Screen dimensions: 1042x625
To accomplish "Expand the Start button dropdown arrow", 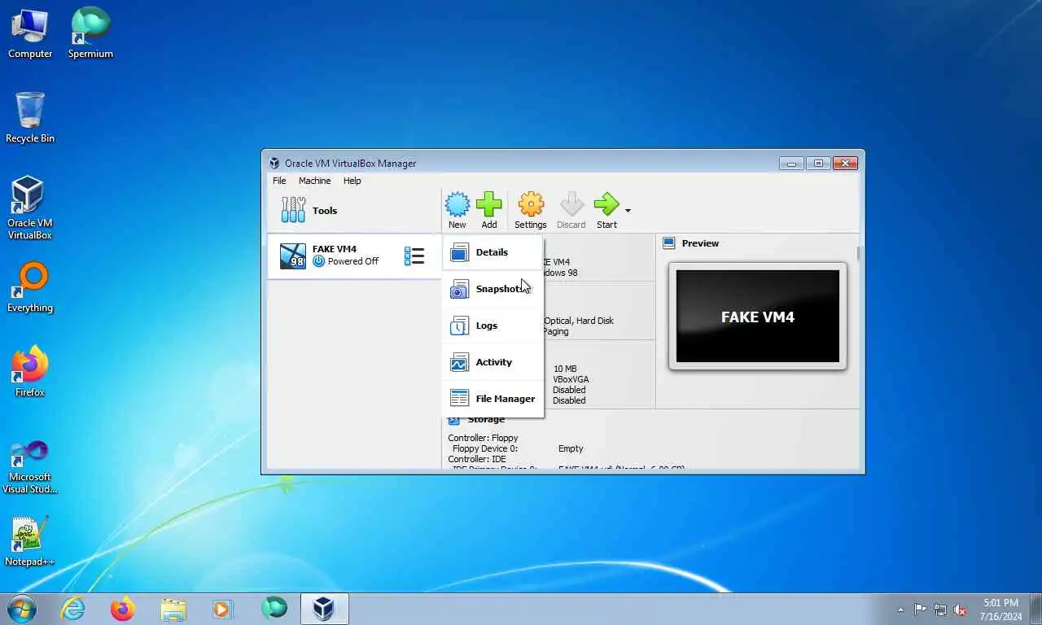I will 628,211.
